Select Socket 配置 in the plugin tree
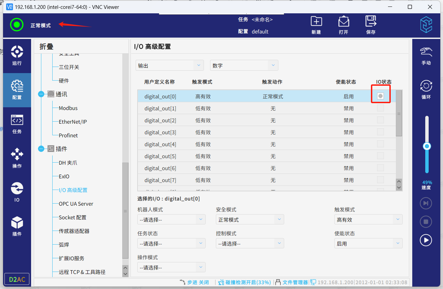The width and height of the screenshot is (443, 289). pyautogui.click(x=72, y=218)
